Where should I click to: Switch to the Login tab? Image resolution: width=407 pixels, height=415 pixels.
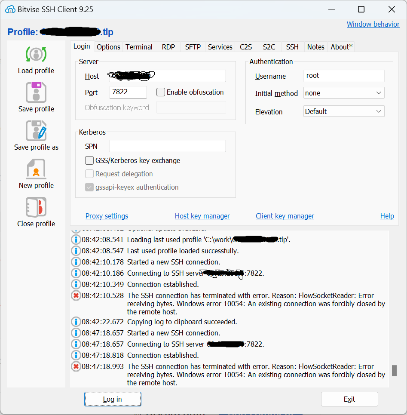(x=82, y=46)
